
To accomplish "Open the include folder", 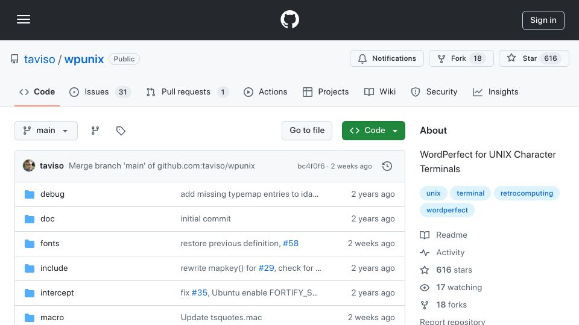I will [54, 268].
